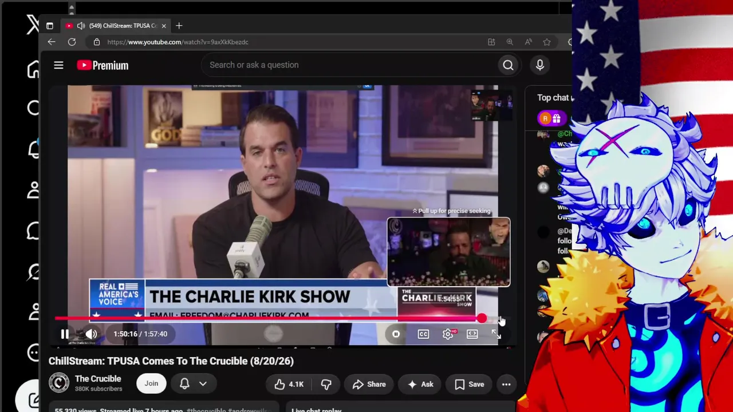Click the gift icon in the live chat header
Screen dimensions: 733x412
point(557,119)
